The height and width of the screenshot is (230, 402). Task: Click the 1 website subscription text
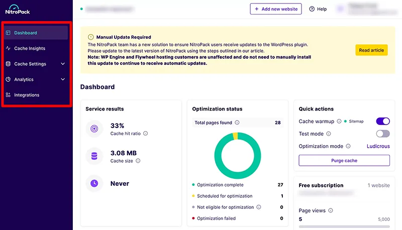click(x=378, y=185)
